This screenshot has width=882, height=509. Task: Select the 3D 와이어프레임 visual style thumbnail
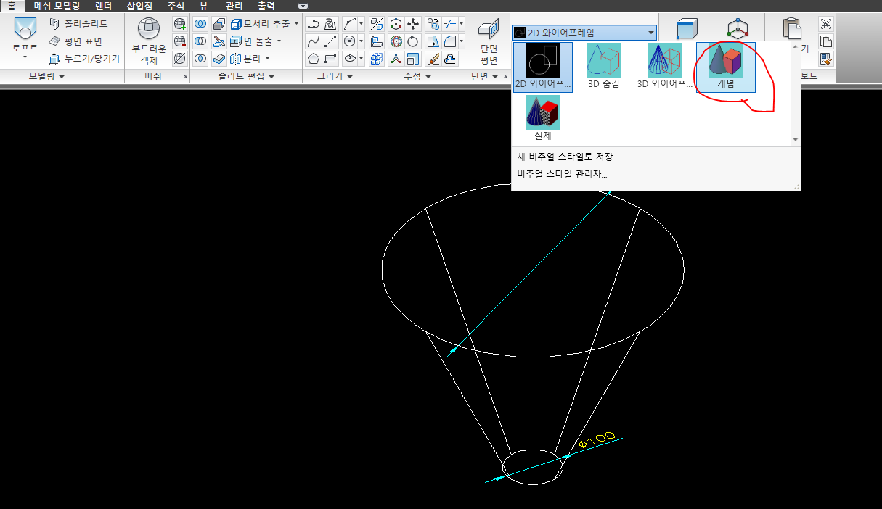664,67
